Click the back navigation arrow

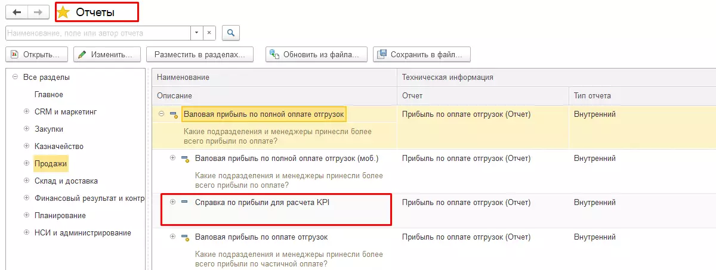click(16, 13)
